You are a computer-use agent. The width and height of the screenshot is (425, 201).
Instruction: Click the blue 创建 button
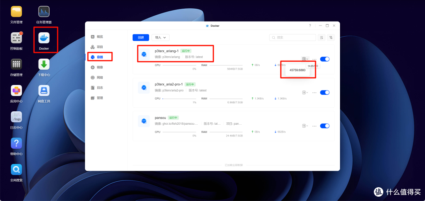pos(140,38)
